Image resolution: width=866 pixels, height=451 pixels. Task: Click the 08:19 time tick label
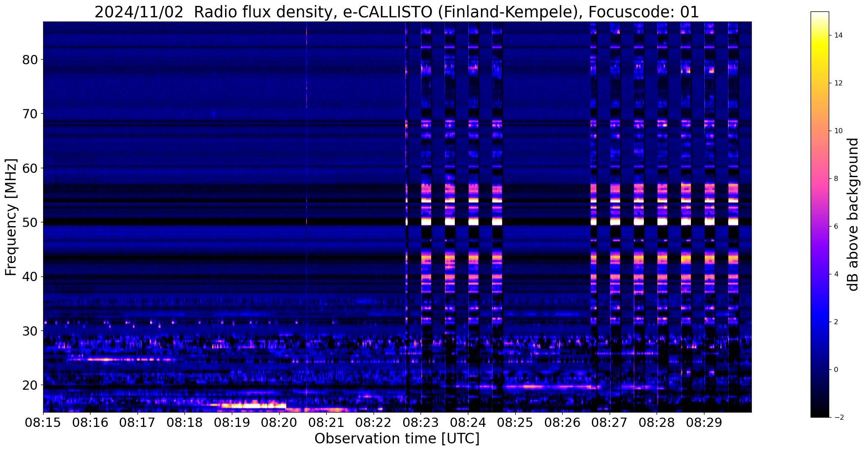coord(232,423)
